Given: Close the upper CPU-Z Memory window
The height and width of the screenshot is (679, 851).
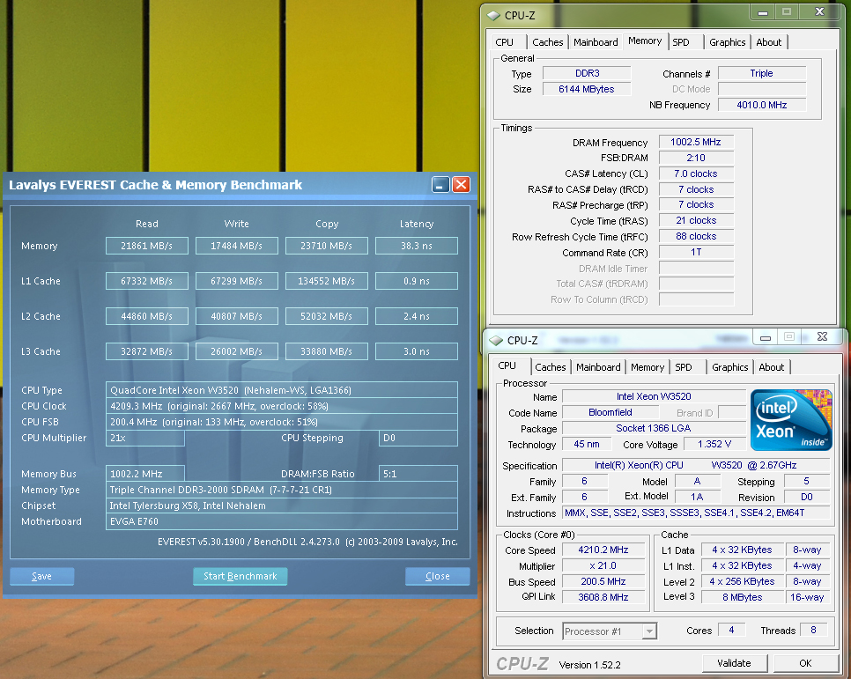Looking at the screenshot, I should 819,12.
